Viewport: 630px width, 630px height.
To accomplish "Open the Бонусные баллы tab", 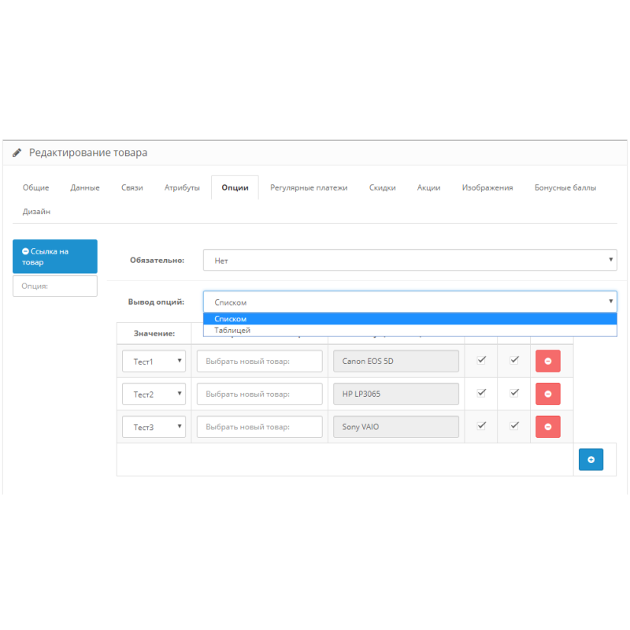I will [x=565, y=187].
